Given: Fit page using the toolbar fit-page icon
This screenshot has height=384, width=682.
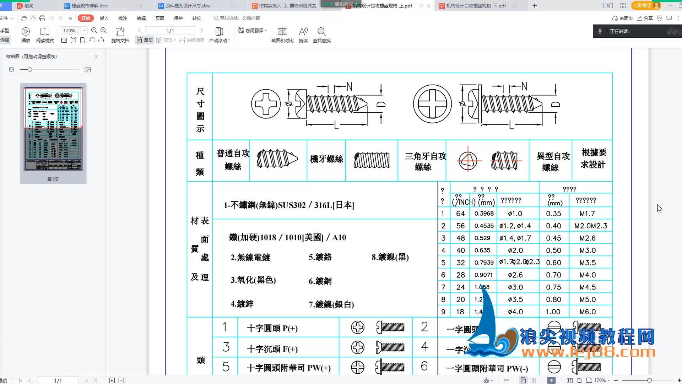Looking at the screenshot, I should click(74, 40).
